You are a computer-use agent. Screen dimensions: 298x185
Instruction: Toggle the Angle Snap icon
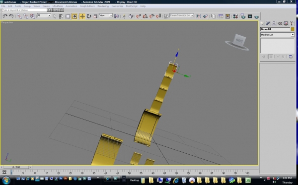145,16
